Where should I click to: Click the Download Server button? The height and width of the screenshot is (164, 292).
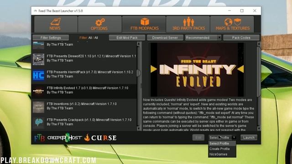coord(165,38)
